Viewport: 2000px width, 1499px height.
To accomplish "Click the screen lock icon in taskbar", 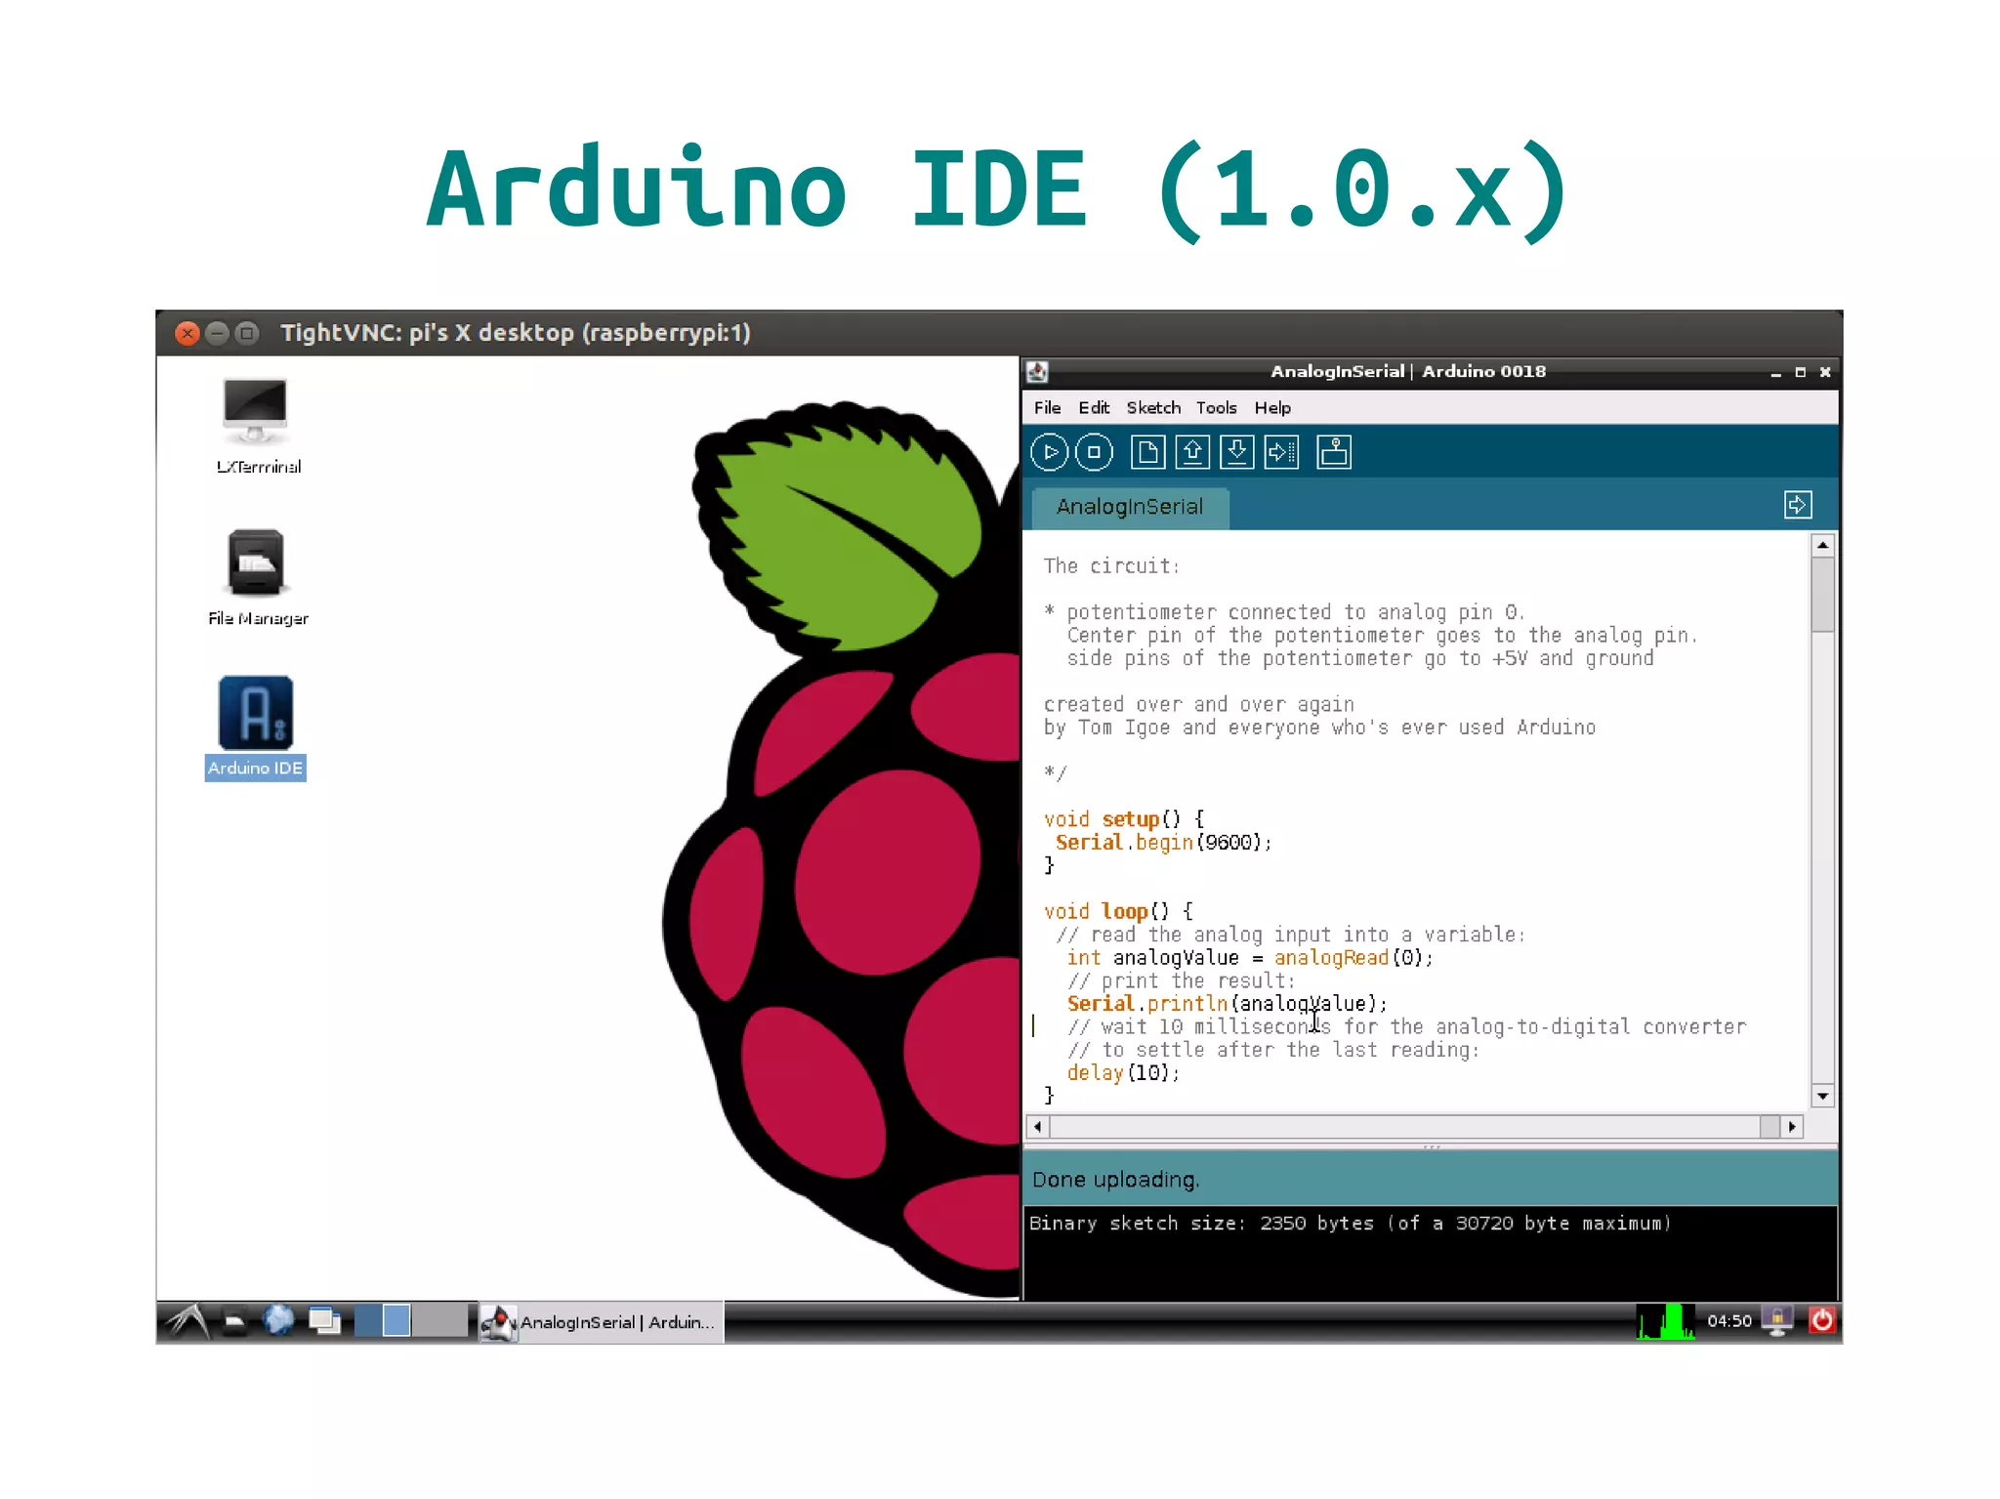I will pos(1777,1321).
